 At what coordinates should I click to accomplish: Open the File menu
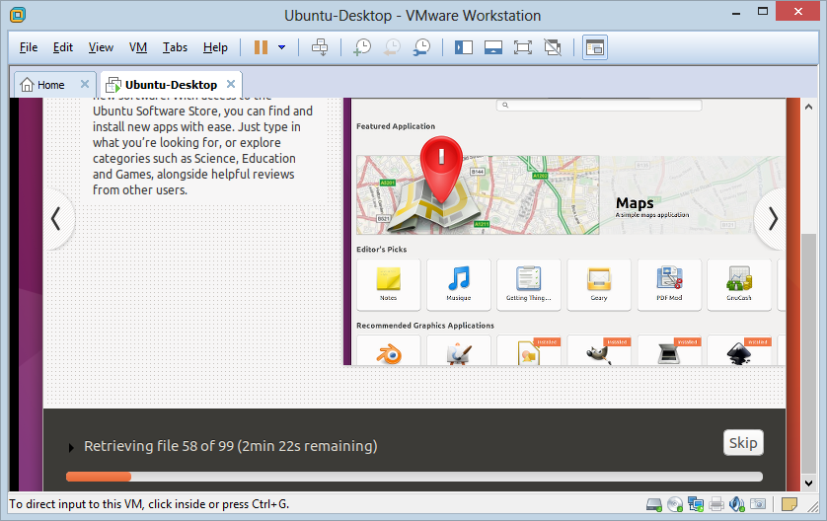click(29, 47)
